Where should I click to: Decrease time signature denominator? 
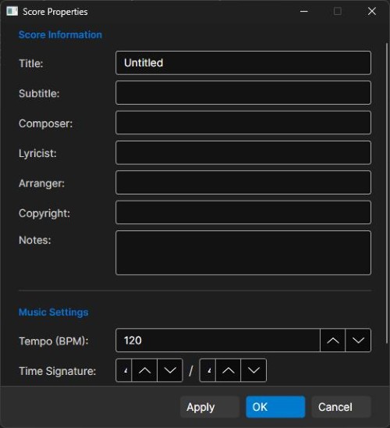point(253,370)
